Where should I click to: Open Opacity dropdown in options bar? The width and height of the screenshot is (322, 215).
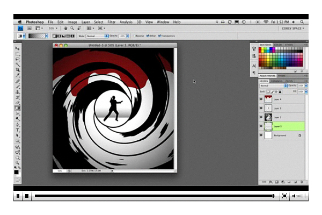(127, 36)
